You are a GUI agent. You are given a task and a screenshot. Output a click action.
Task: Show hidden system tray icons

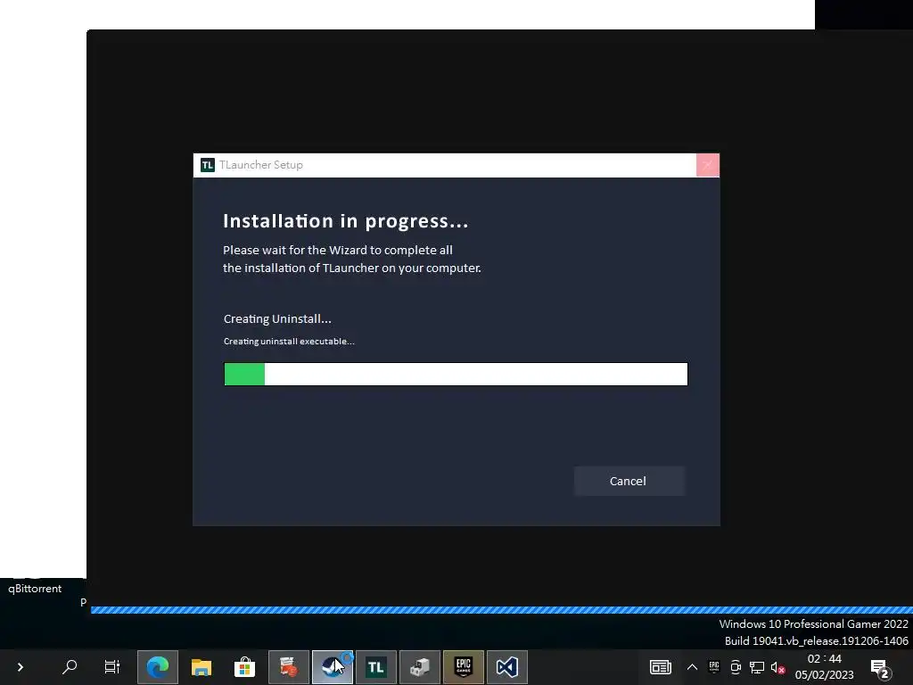click(x=692, y=667)
